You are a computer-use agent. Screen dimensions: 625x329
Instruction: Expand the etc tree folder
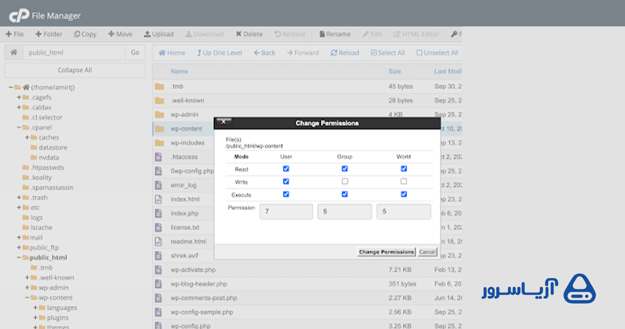coord(19,207)
